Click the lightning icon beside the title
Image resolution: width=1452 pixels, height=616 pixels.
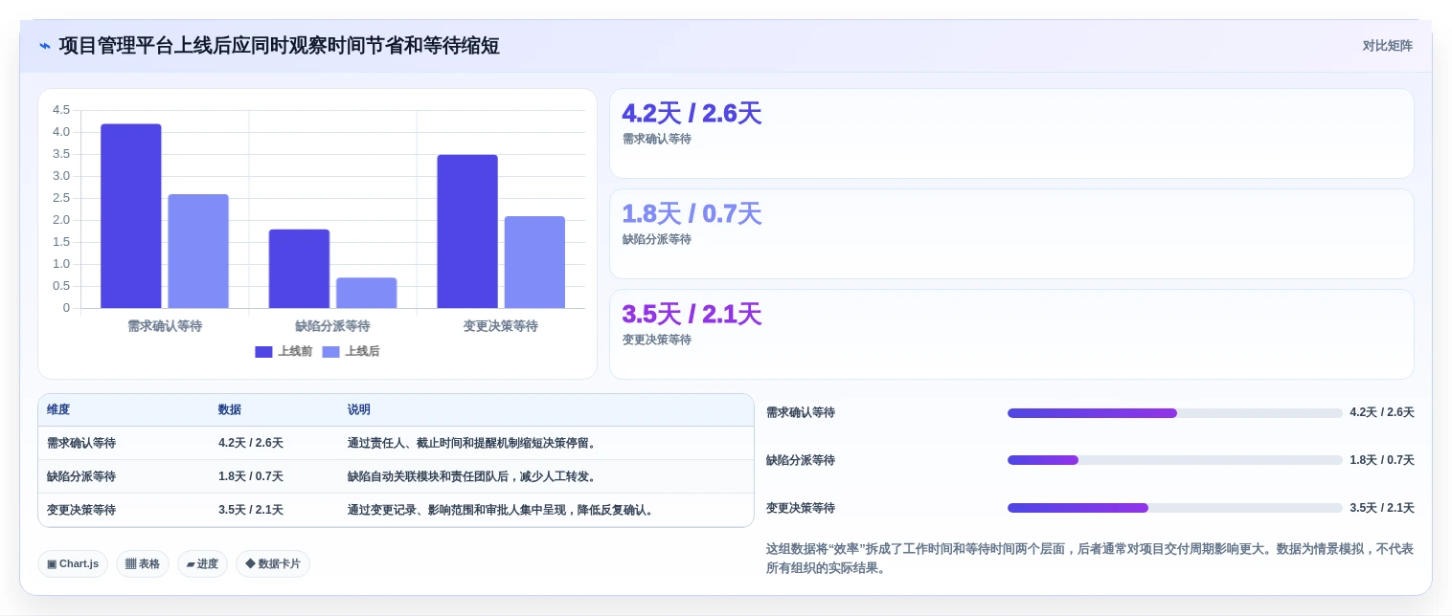(45, 46)
